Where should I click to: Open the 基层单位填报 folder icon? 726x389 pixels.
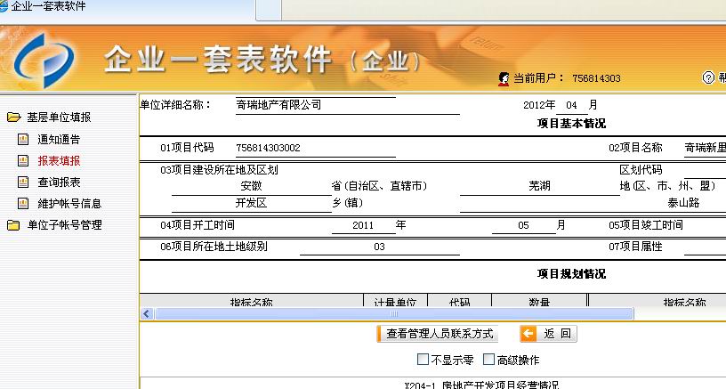(x=13, y=118)
